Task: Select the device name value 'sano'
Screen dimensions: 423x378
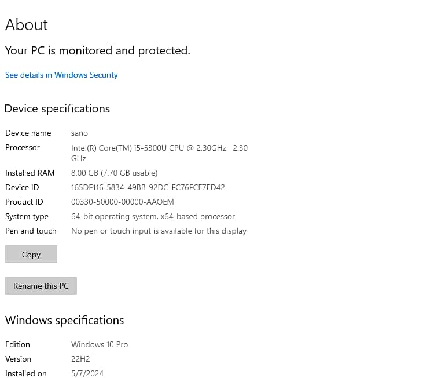Action: [79, 133]
